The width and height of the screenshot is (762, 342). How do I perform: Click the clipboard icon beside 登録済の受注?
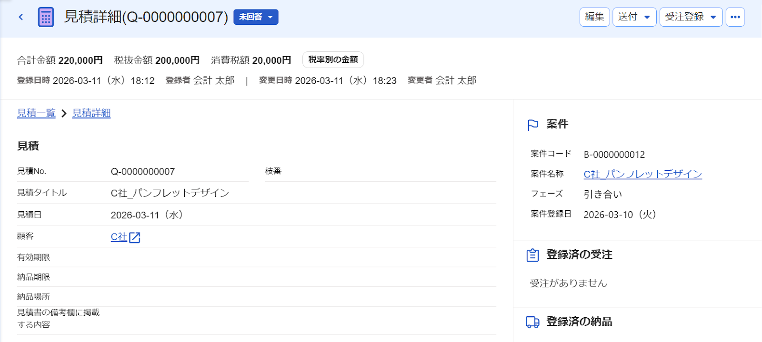(x=532, y=255)
